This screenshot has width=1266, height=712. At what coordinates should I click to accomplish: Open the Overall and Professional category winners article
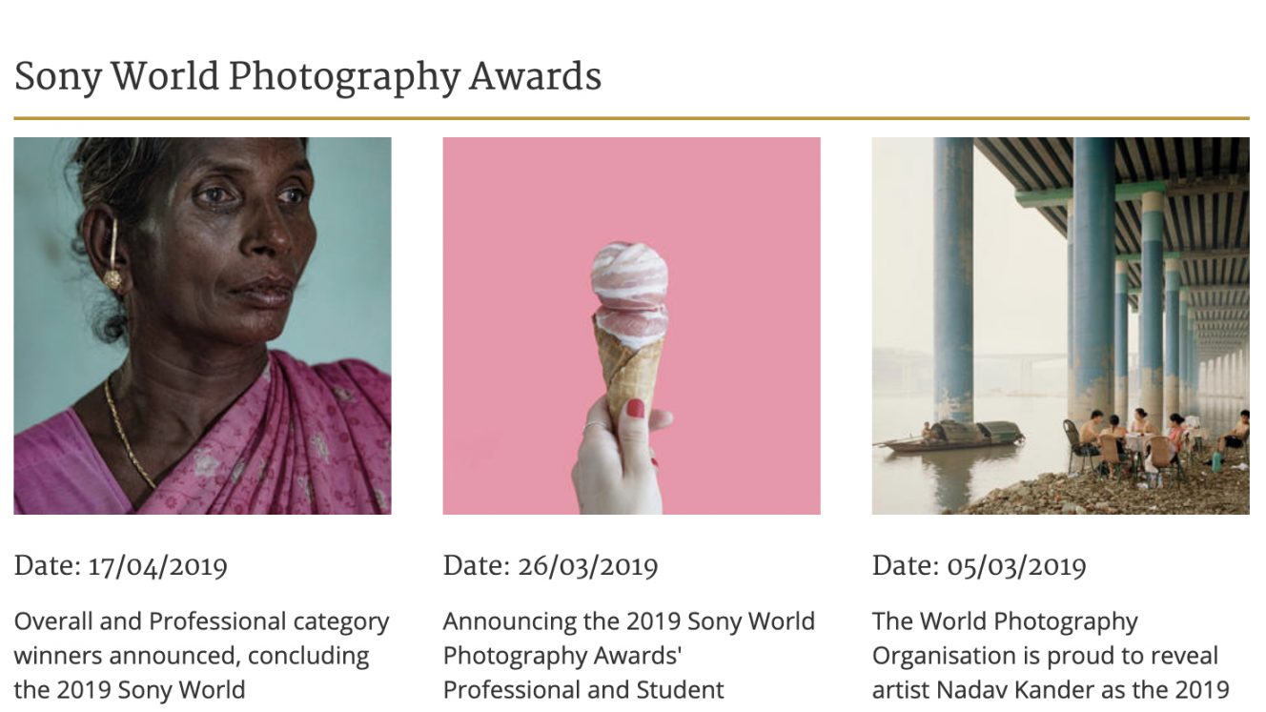point(202,656)
